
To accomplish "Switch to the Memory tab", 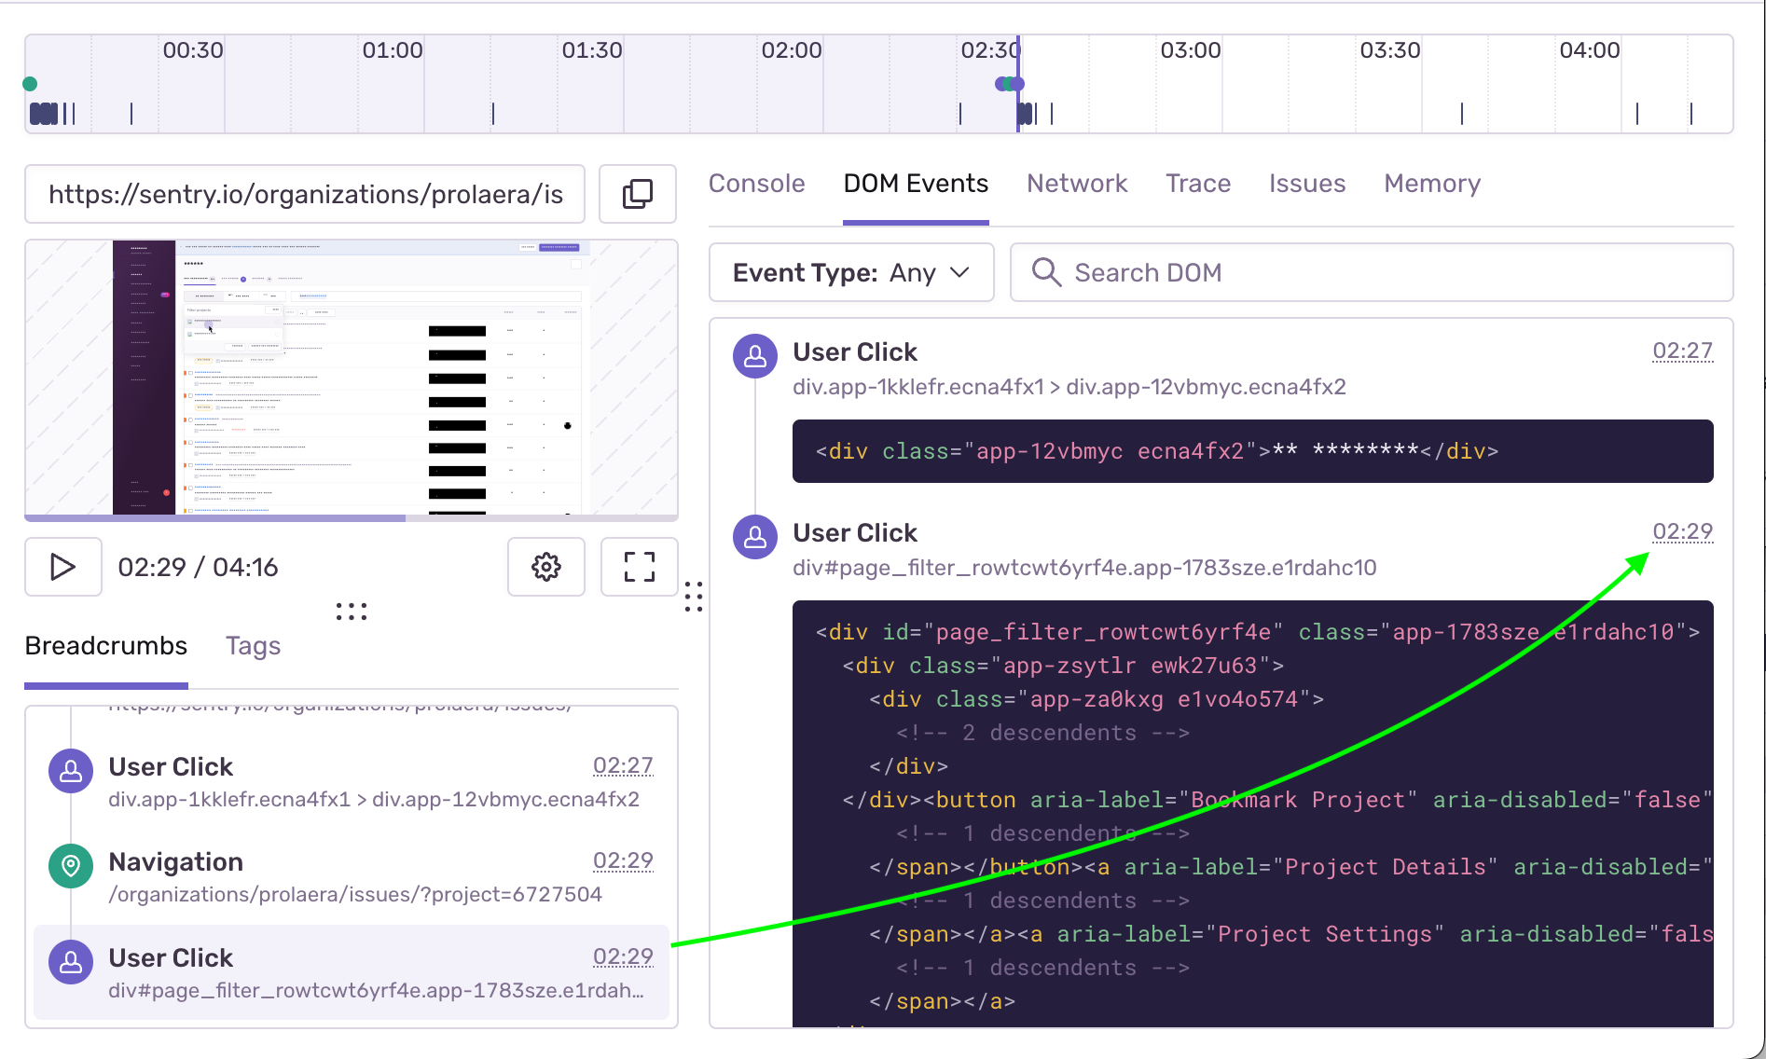I will pyautogui.click(x=1431, y=184).
